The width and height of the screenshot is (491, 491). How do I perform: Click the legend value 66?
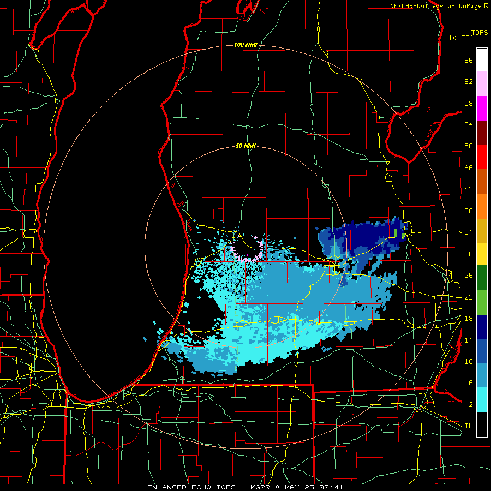469,60
